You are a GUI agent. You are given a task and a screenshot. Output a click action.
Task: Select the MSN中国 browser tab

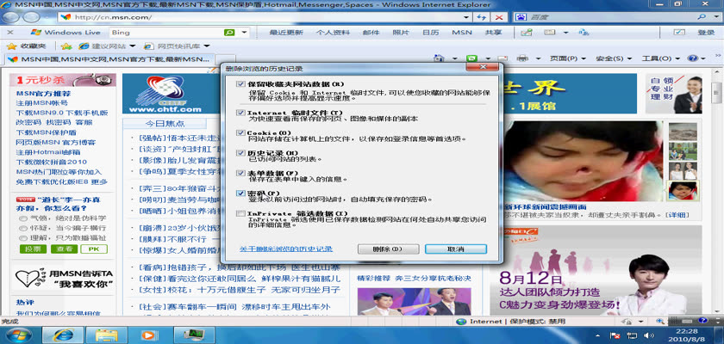pyautogui.click(x=108, y=58)
